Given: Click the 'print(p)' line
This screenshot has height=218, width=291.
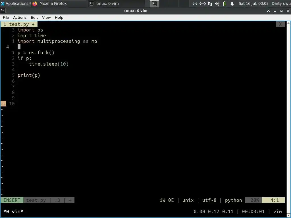Looking at the screenshot, I should coord(29,75).
